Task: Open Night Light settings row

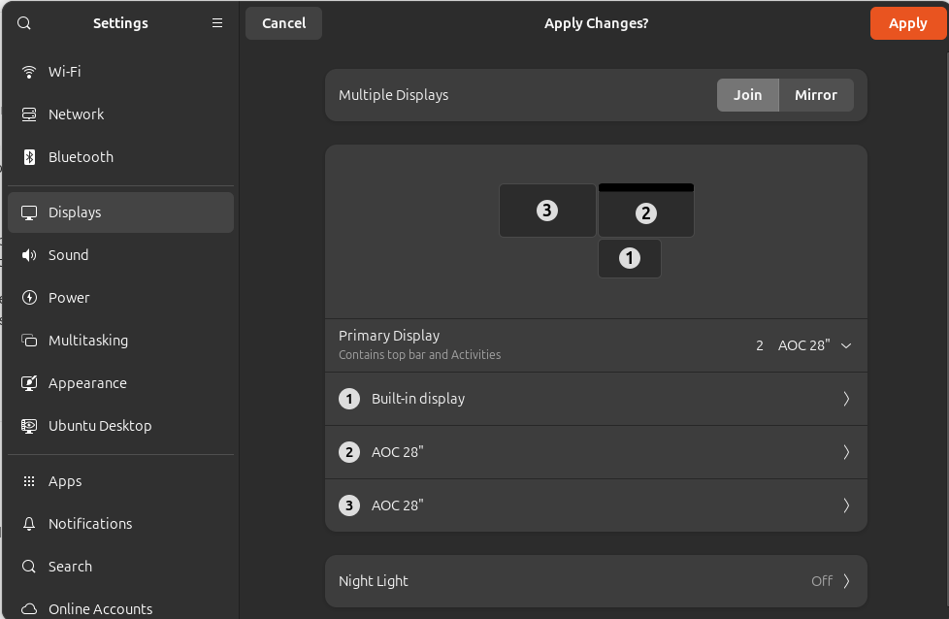Action: tap(595, 581)
